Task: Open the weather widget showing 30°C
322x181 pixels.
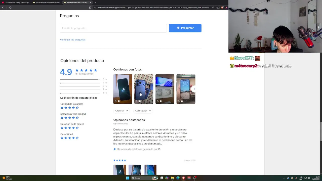Action: [x=7, y=178]
